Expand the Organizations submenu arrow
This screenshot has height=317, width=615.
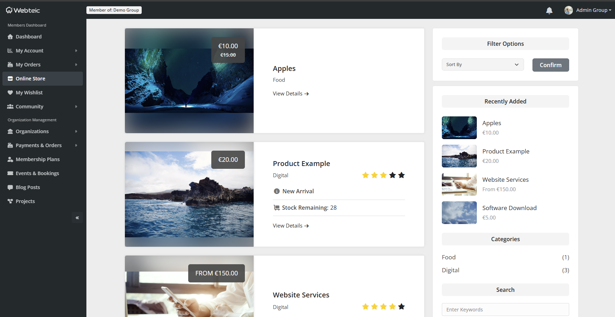(x=76, y=131)
